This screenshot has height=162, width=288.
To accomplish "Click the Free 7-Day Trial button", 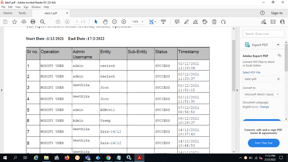I will (x=263, y=143).
